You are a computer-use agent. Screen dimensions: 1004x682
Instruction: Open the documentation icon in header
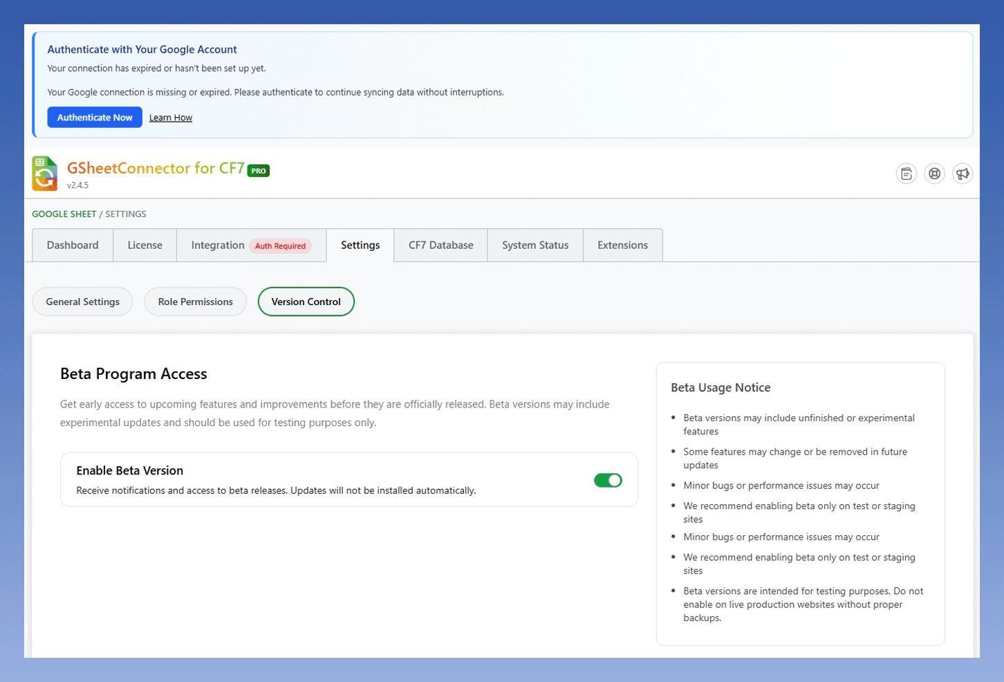click(x=906, y=174)
